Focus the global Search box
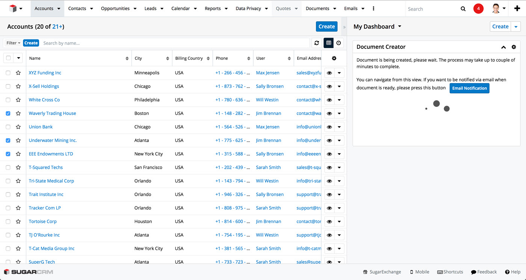 (432, 9)
